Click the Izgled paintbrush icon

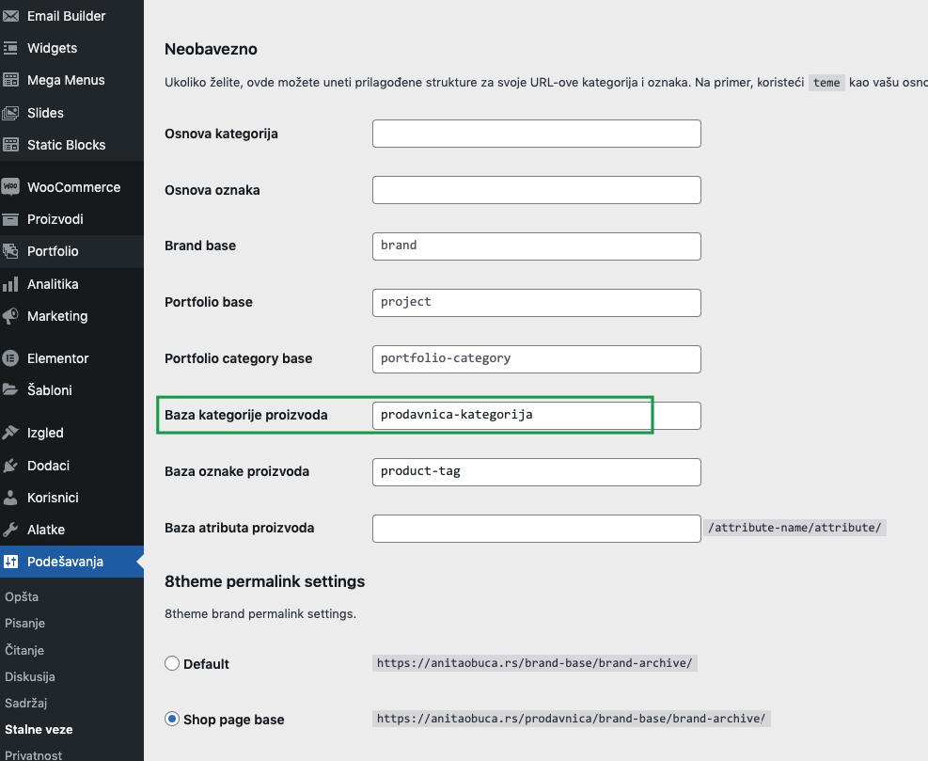point(10,433)
